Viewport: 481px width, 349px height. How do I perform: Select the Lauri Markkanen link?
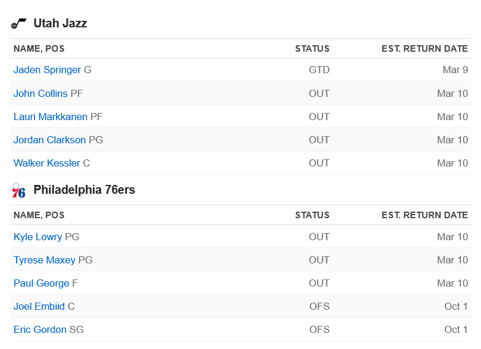click(x=51, y=117)
